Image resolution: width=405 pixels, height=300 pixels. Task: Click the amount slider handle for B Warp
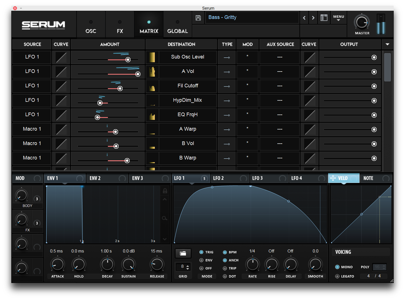pos(127,161)
